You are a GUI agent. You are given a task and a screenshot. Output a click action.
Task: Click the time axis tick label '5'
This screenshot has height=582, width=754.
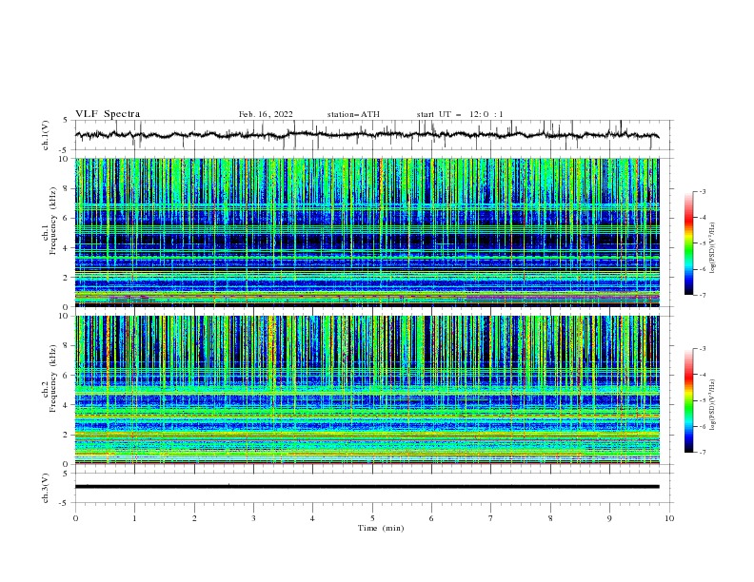(372, 518)
